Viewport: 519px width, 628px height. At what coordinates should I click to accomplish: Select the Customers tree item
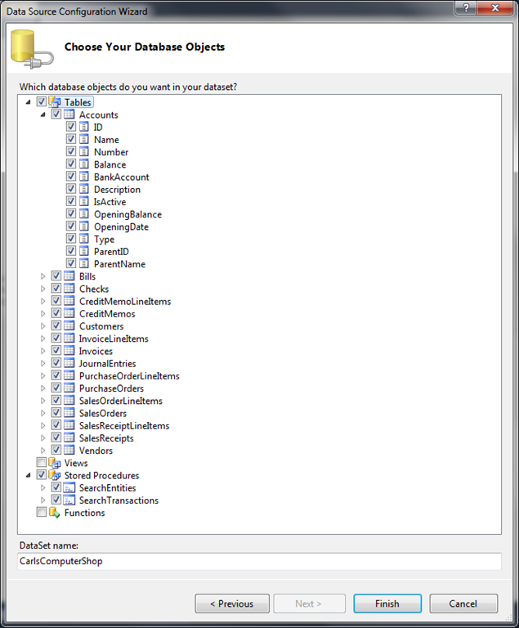[x=101, y=326]
